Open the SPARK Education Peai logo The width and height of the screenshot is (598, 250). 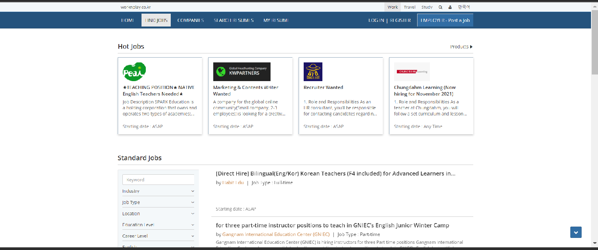(134, 71)
